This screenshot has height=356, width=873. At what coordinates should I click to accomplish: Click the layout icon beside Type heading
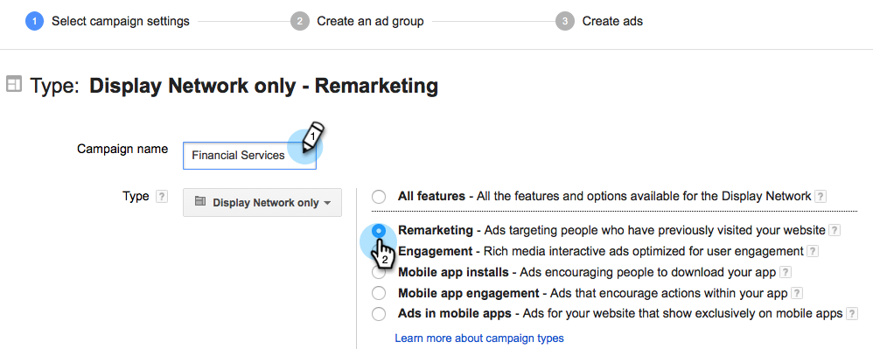click(x=13, y=85)
